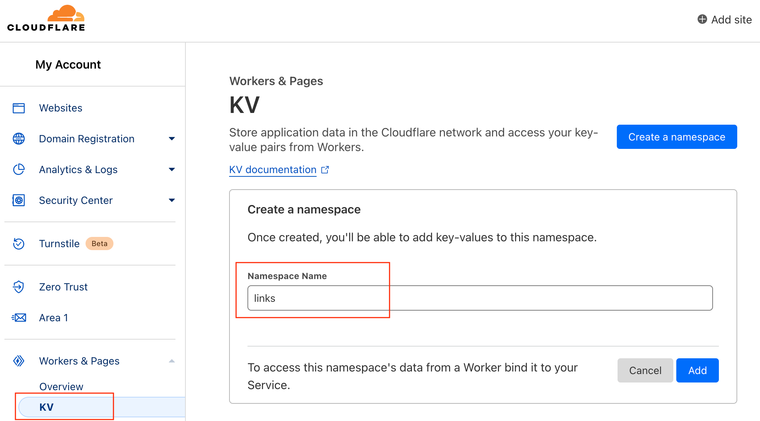The width and height of the screenshot is (760, 421).
Task: Open the KV documentation link
Action: pos(273,170)
